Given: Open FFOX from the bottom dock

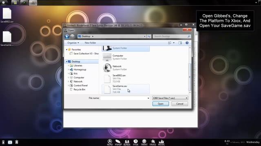Looking at the screenshot, I should coord(136,142).
